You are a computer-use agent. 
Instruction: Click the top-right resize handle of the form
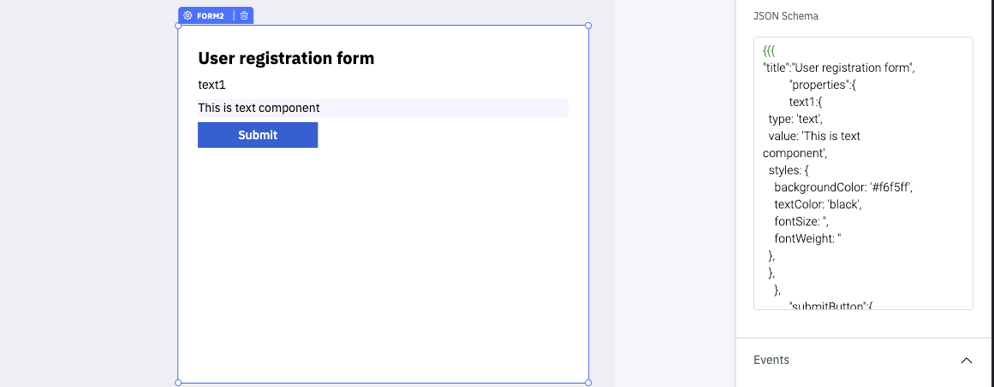click(x=588, y=26)
